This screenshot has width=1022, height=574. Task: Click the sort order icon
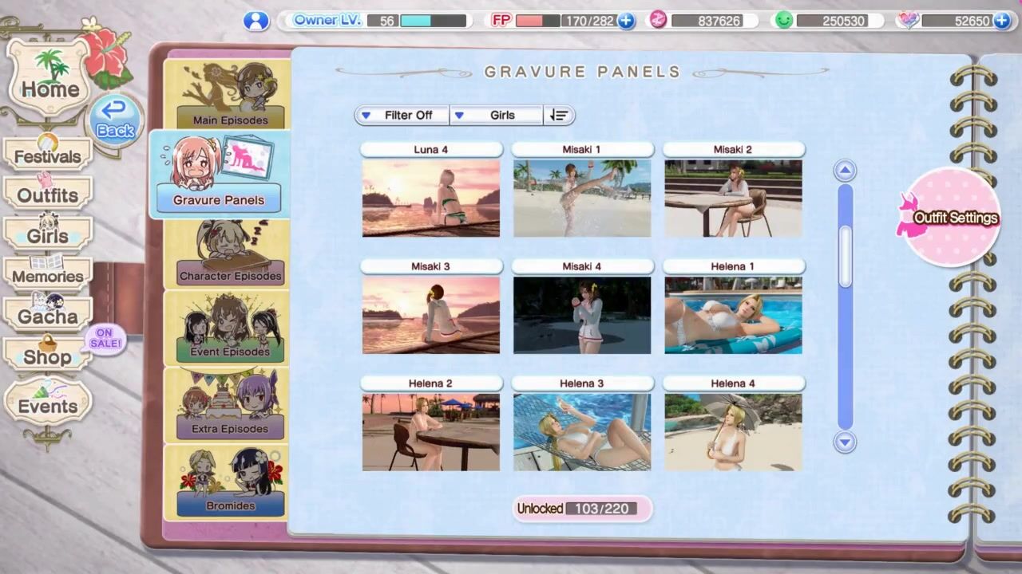tap(558, 116)
